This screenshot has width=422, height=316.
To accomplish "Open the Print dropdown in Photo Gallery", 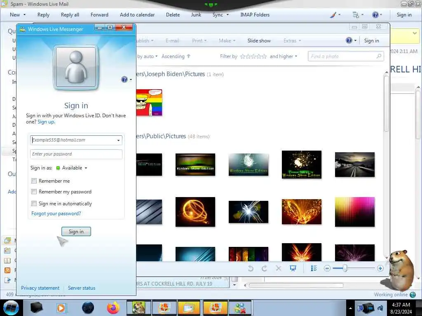I will click(x=199, y=41).
